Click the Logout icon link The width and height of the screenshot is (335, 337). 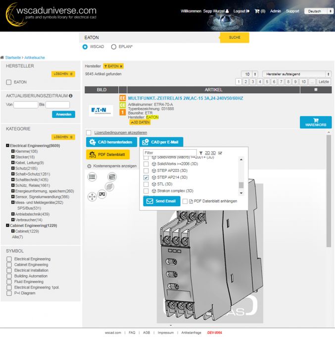click(247, 11)
